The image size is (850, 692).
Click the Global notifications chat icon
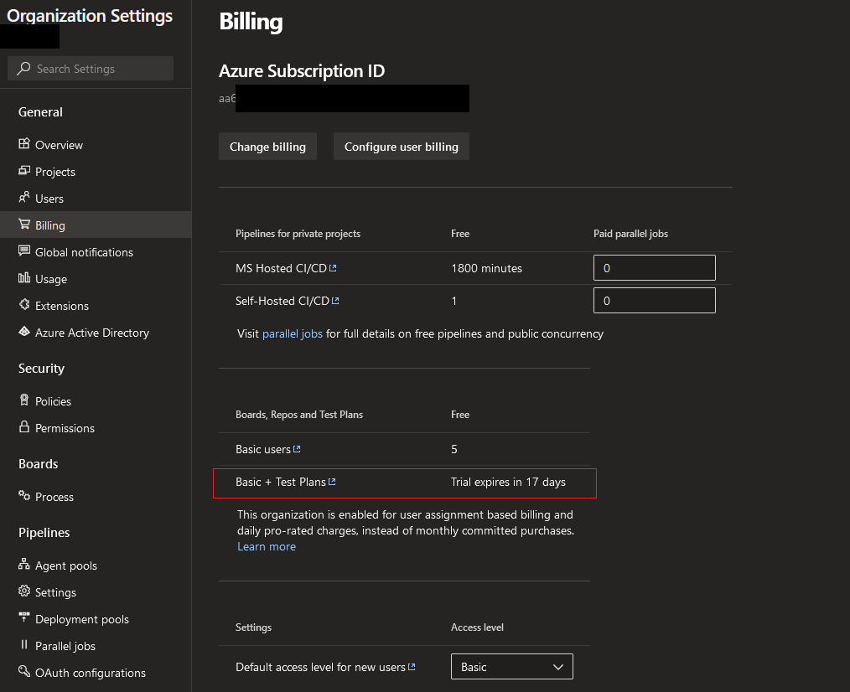pos(23,250)
